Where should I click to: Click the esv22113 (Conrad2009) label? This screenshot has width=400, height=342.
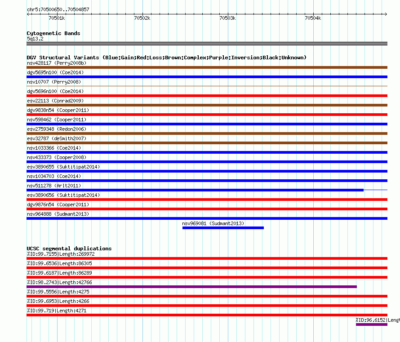point(55,101)
